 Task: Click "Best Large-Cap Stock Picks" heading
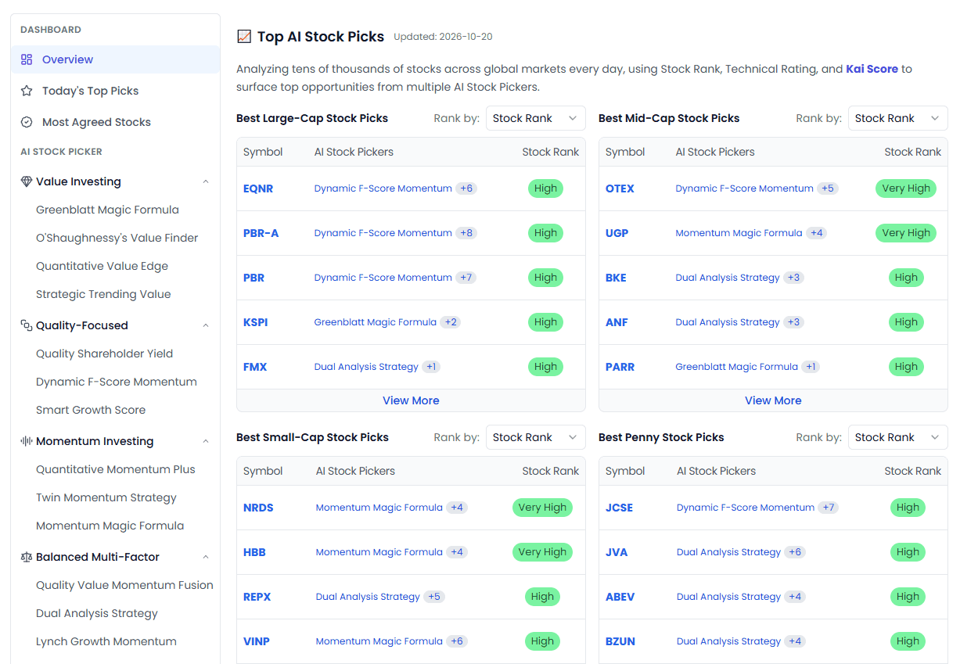[312, 118]
